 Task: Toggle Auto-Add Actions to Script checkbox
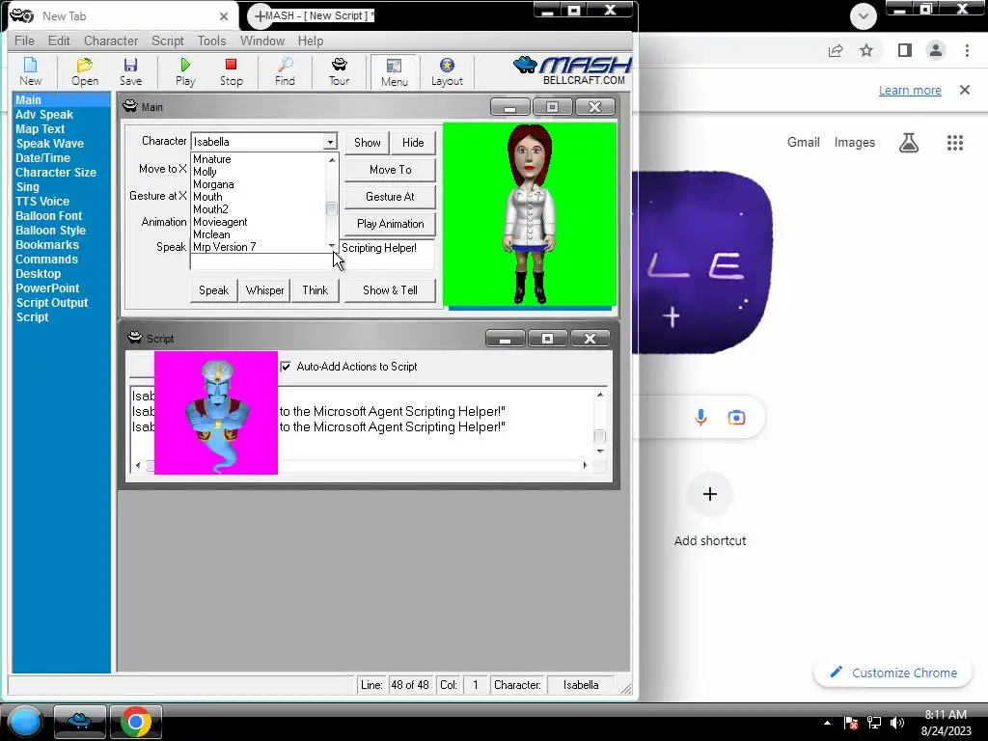pyautogui.click(x=286, y=367)
